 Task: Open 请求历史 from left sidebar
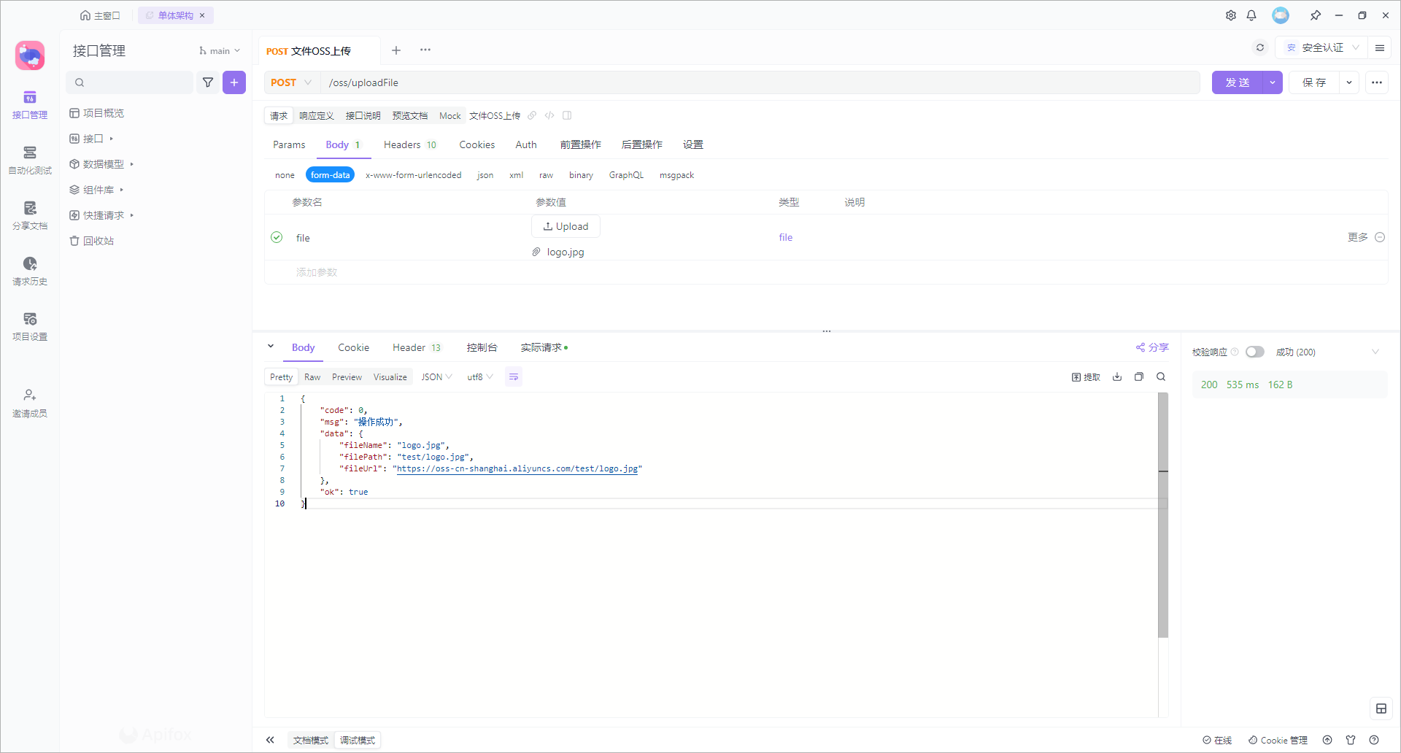pos(30,271)
